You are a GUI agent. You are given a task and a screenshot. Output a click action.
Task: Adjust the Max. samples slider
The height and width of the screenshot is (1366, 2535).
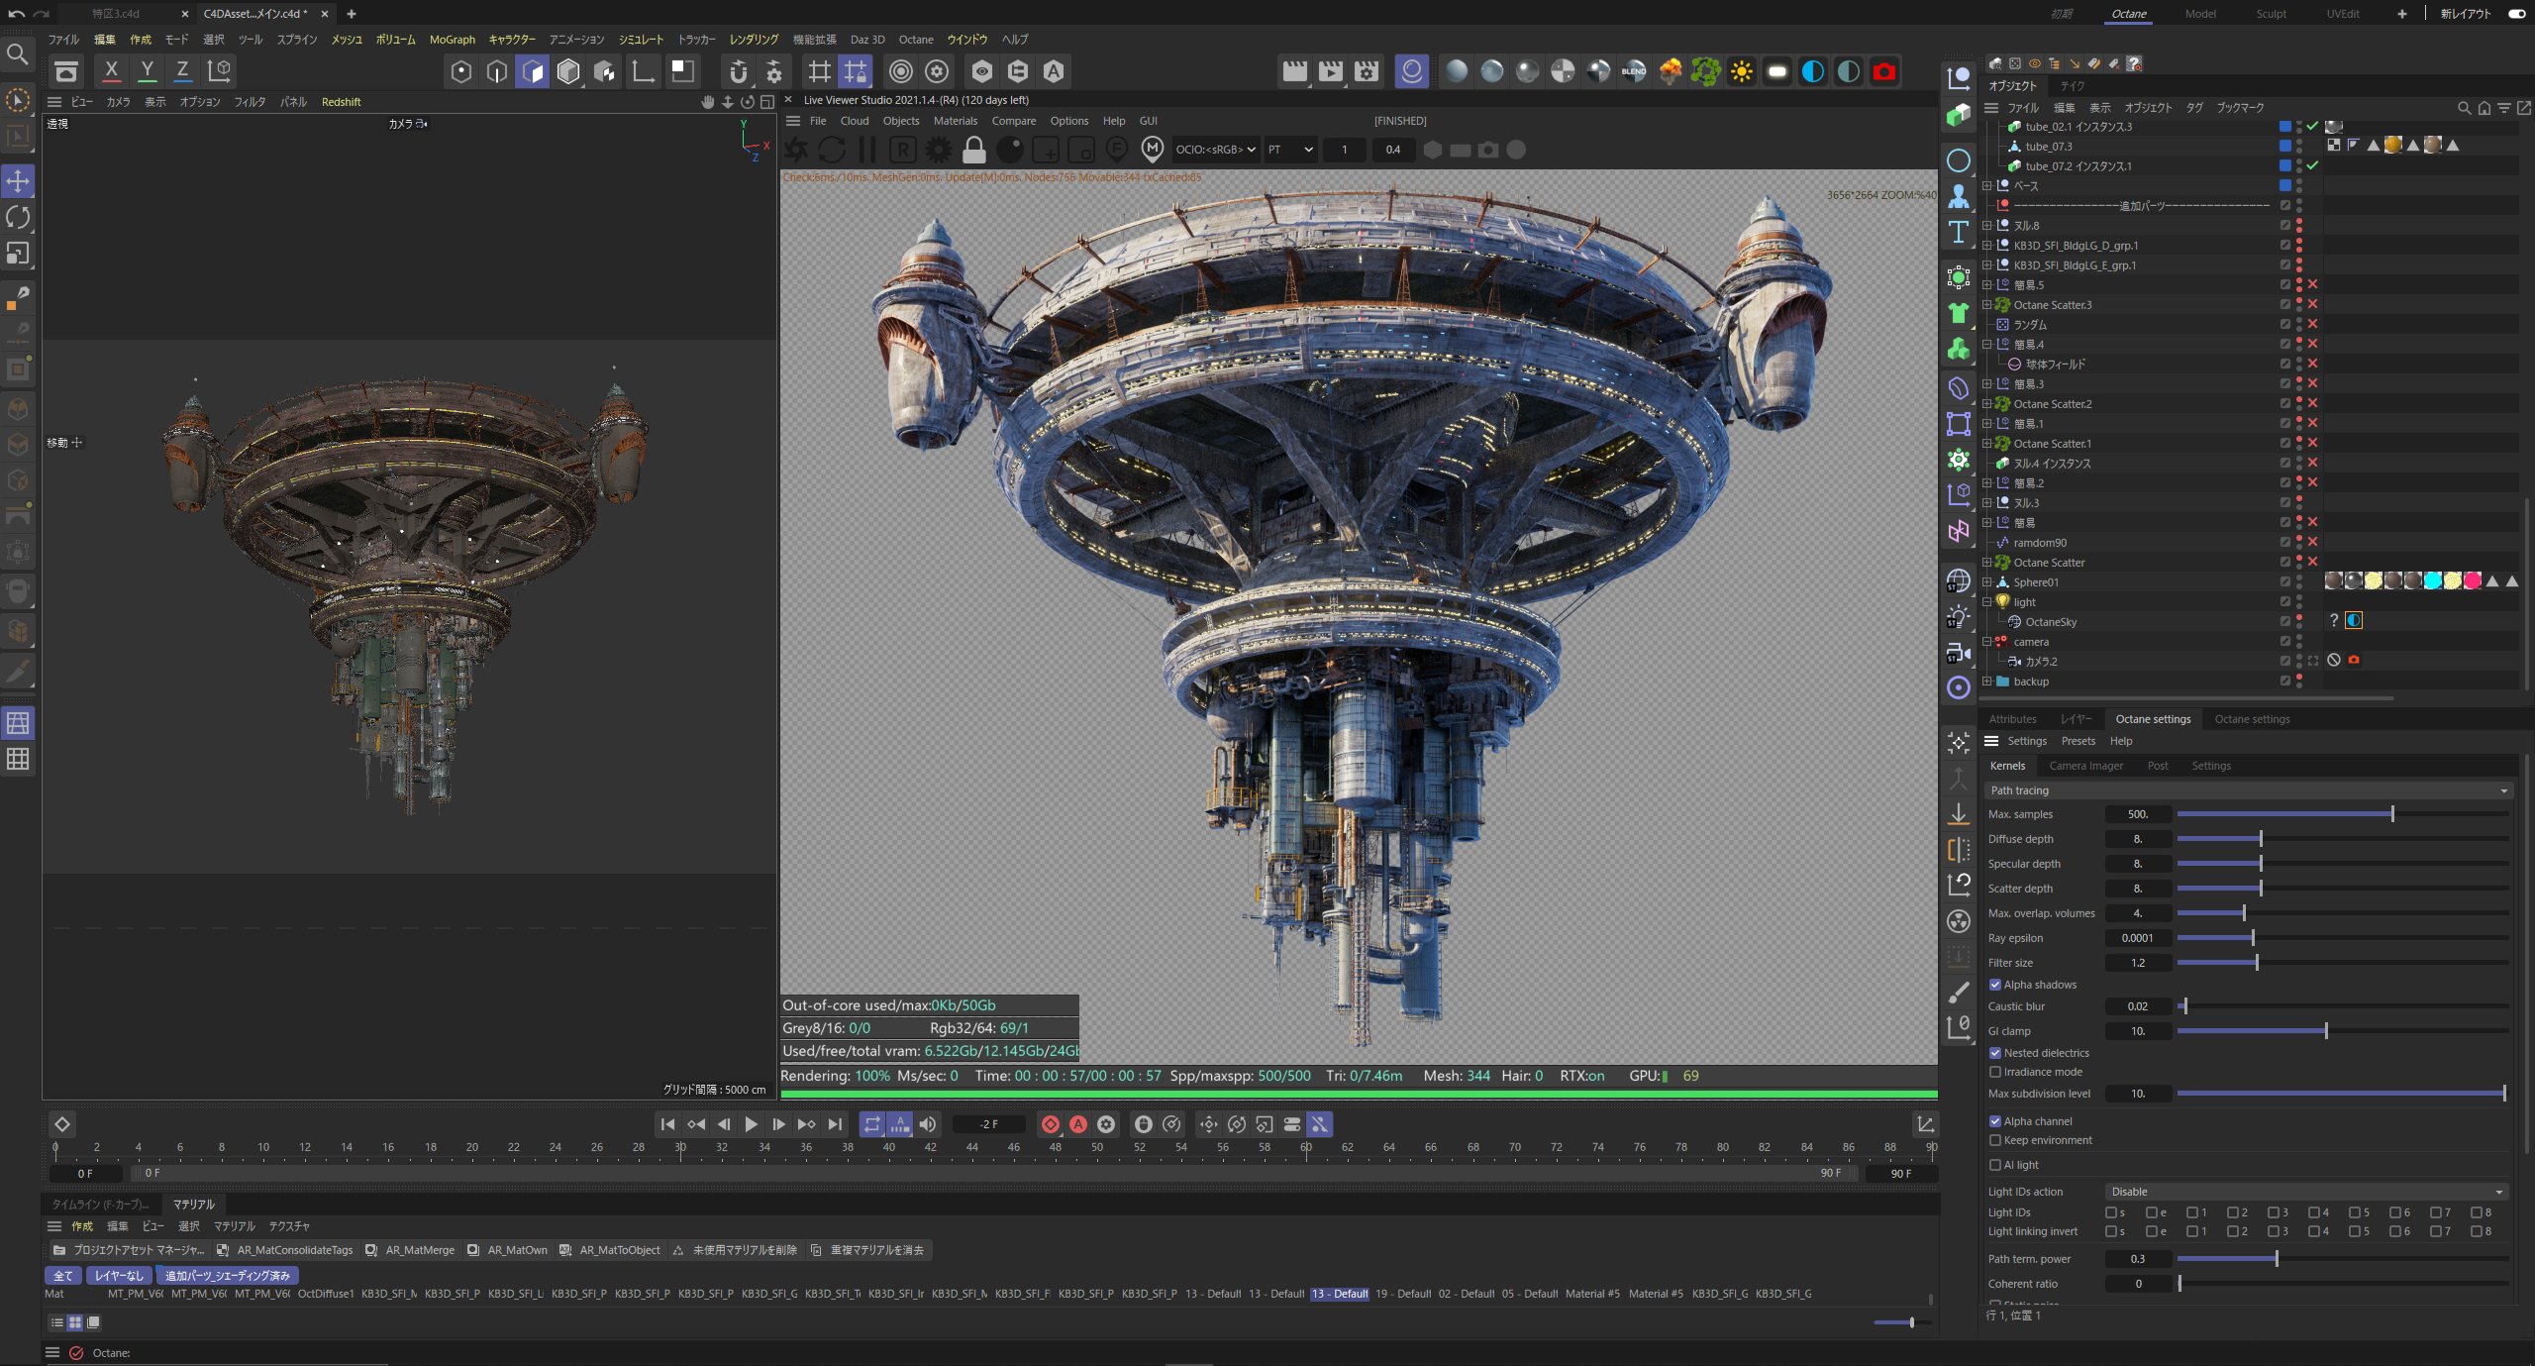[x=2391, y=814]
